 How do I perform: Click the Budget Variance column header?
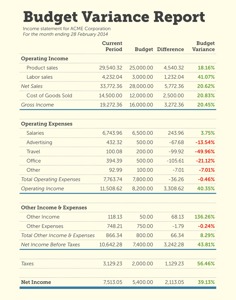pos(204,46)
